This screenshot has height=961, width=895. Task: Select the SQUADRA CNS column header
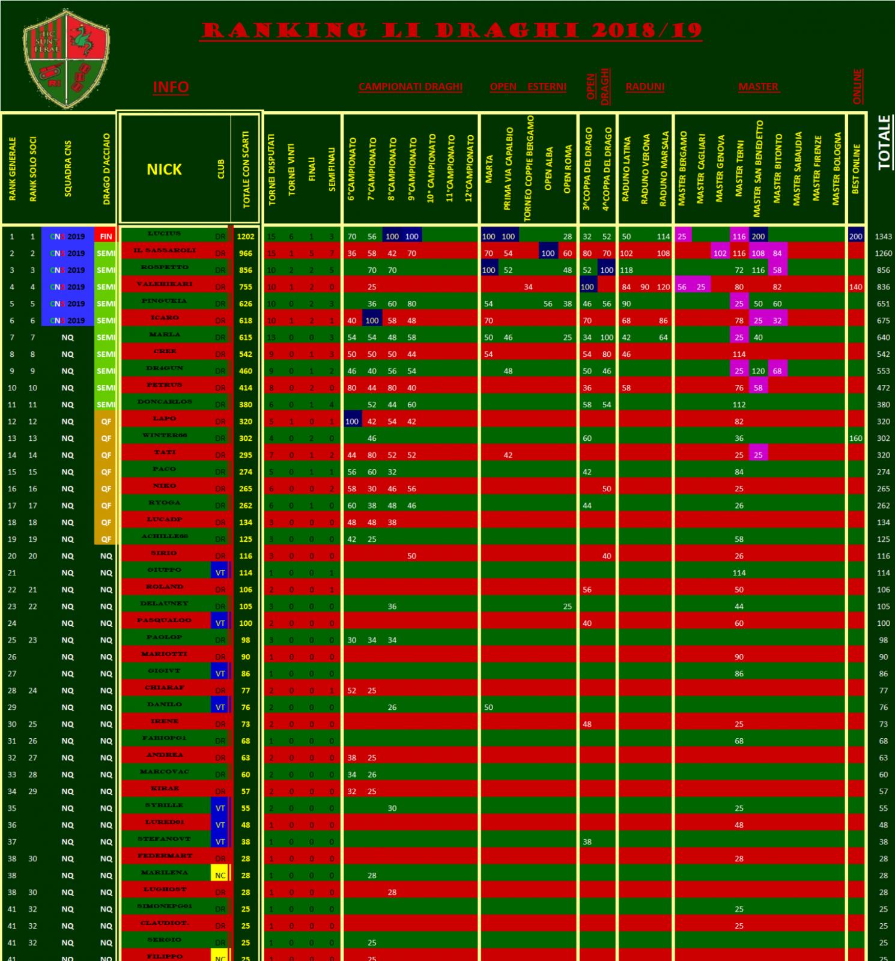[67, 169]
